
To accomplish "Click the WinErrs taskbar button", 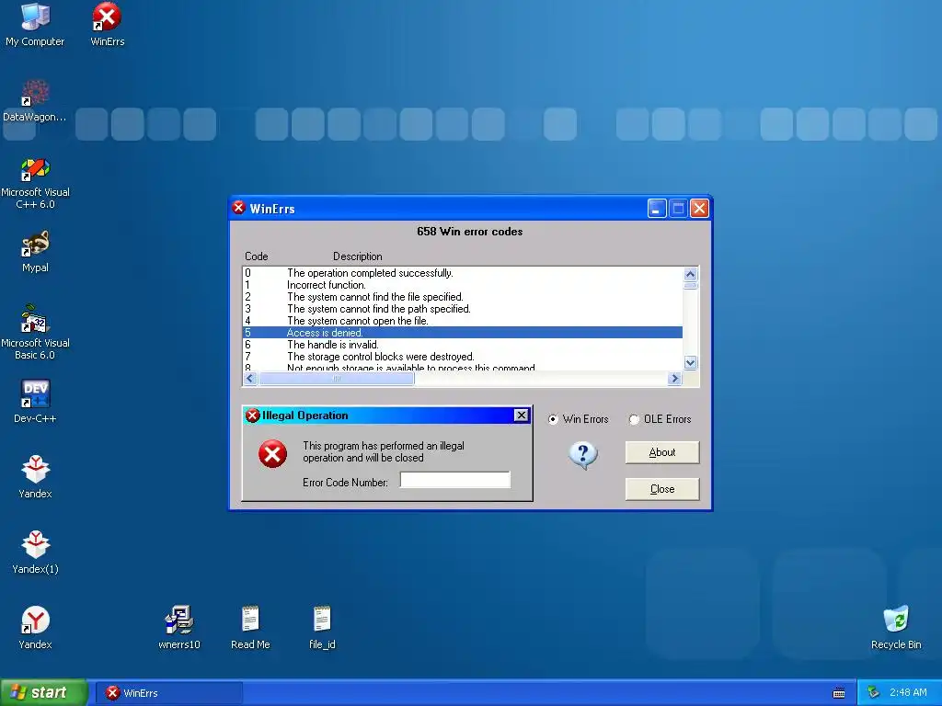I will [169, 693].
